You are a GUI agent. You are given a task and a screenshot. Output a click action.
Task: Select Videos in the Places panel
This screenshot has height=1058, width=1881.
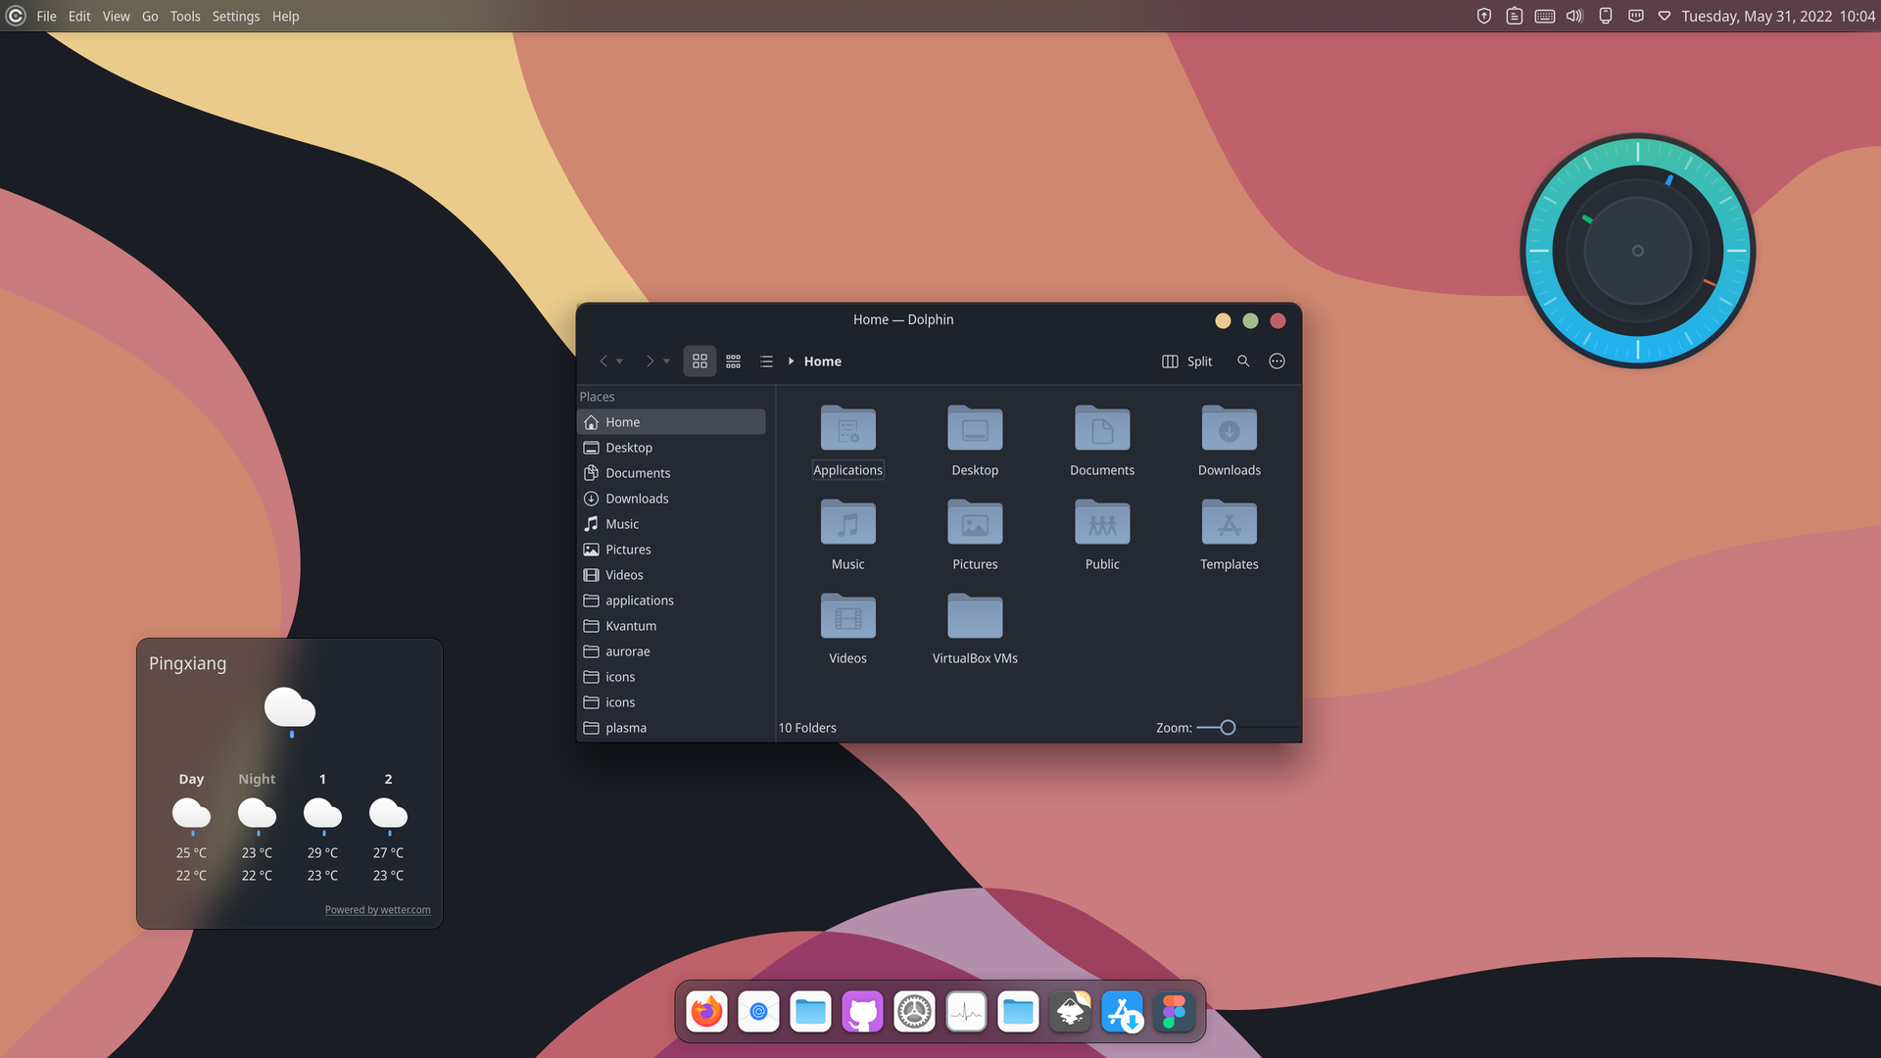pos(671,575)
